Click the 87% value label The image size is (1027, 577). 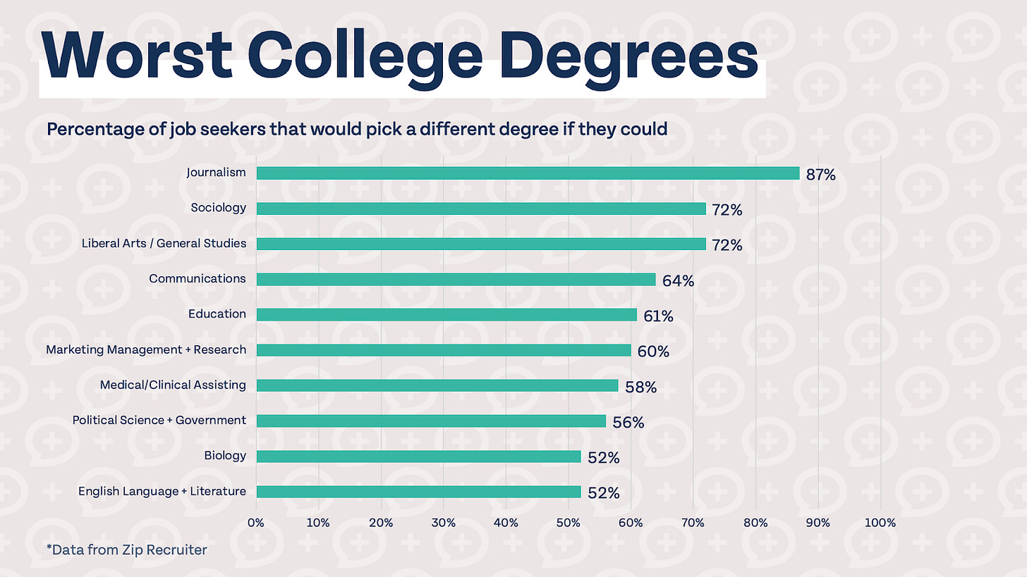pyautogui.click(x=820, y=175)
